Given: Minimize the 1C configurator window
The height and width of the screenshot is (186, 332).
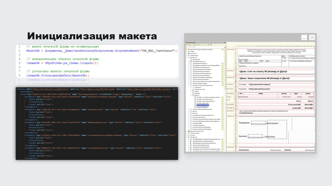Looking at the screenshot, I should (x=304, y=37).
